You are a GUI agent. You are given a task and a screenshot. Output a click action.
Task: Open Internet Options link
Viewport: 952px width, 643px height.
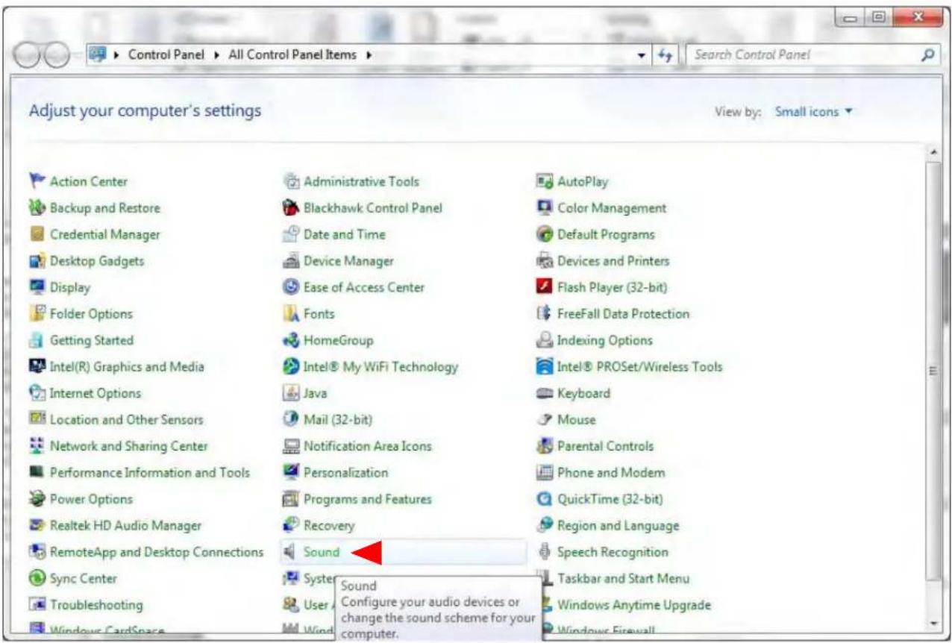tap(95, 393)
